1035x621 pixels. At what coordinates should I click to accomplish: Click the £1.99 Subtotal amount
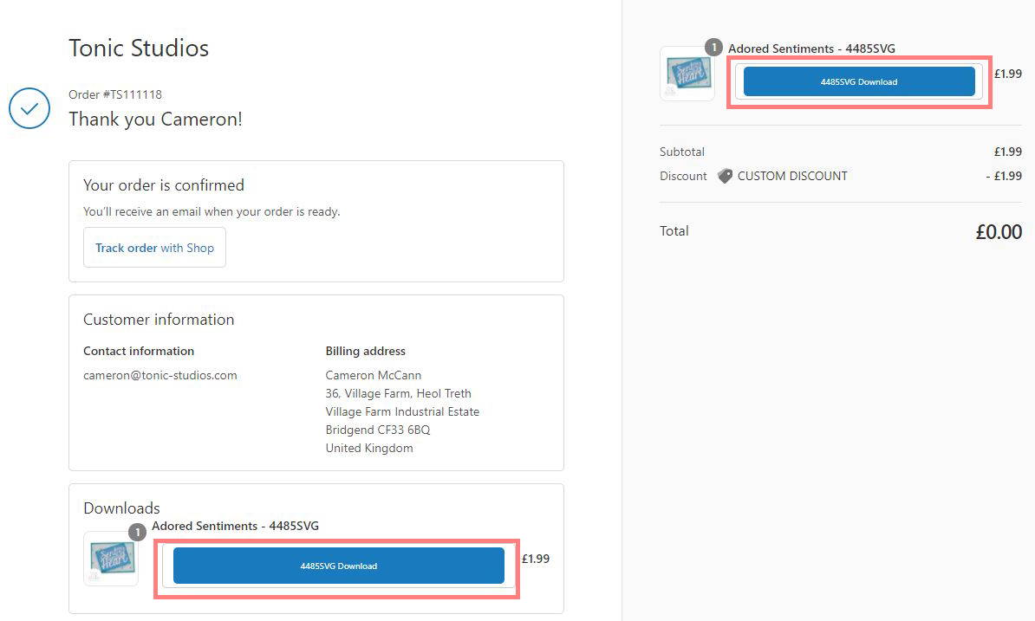pos(1008,152)
